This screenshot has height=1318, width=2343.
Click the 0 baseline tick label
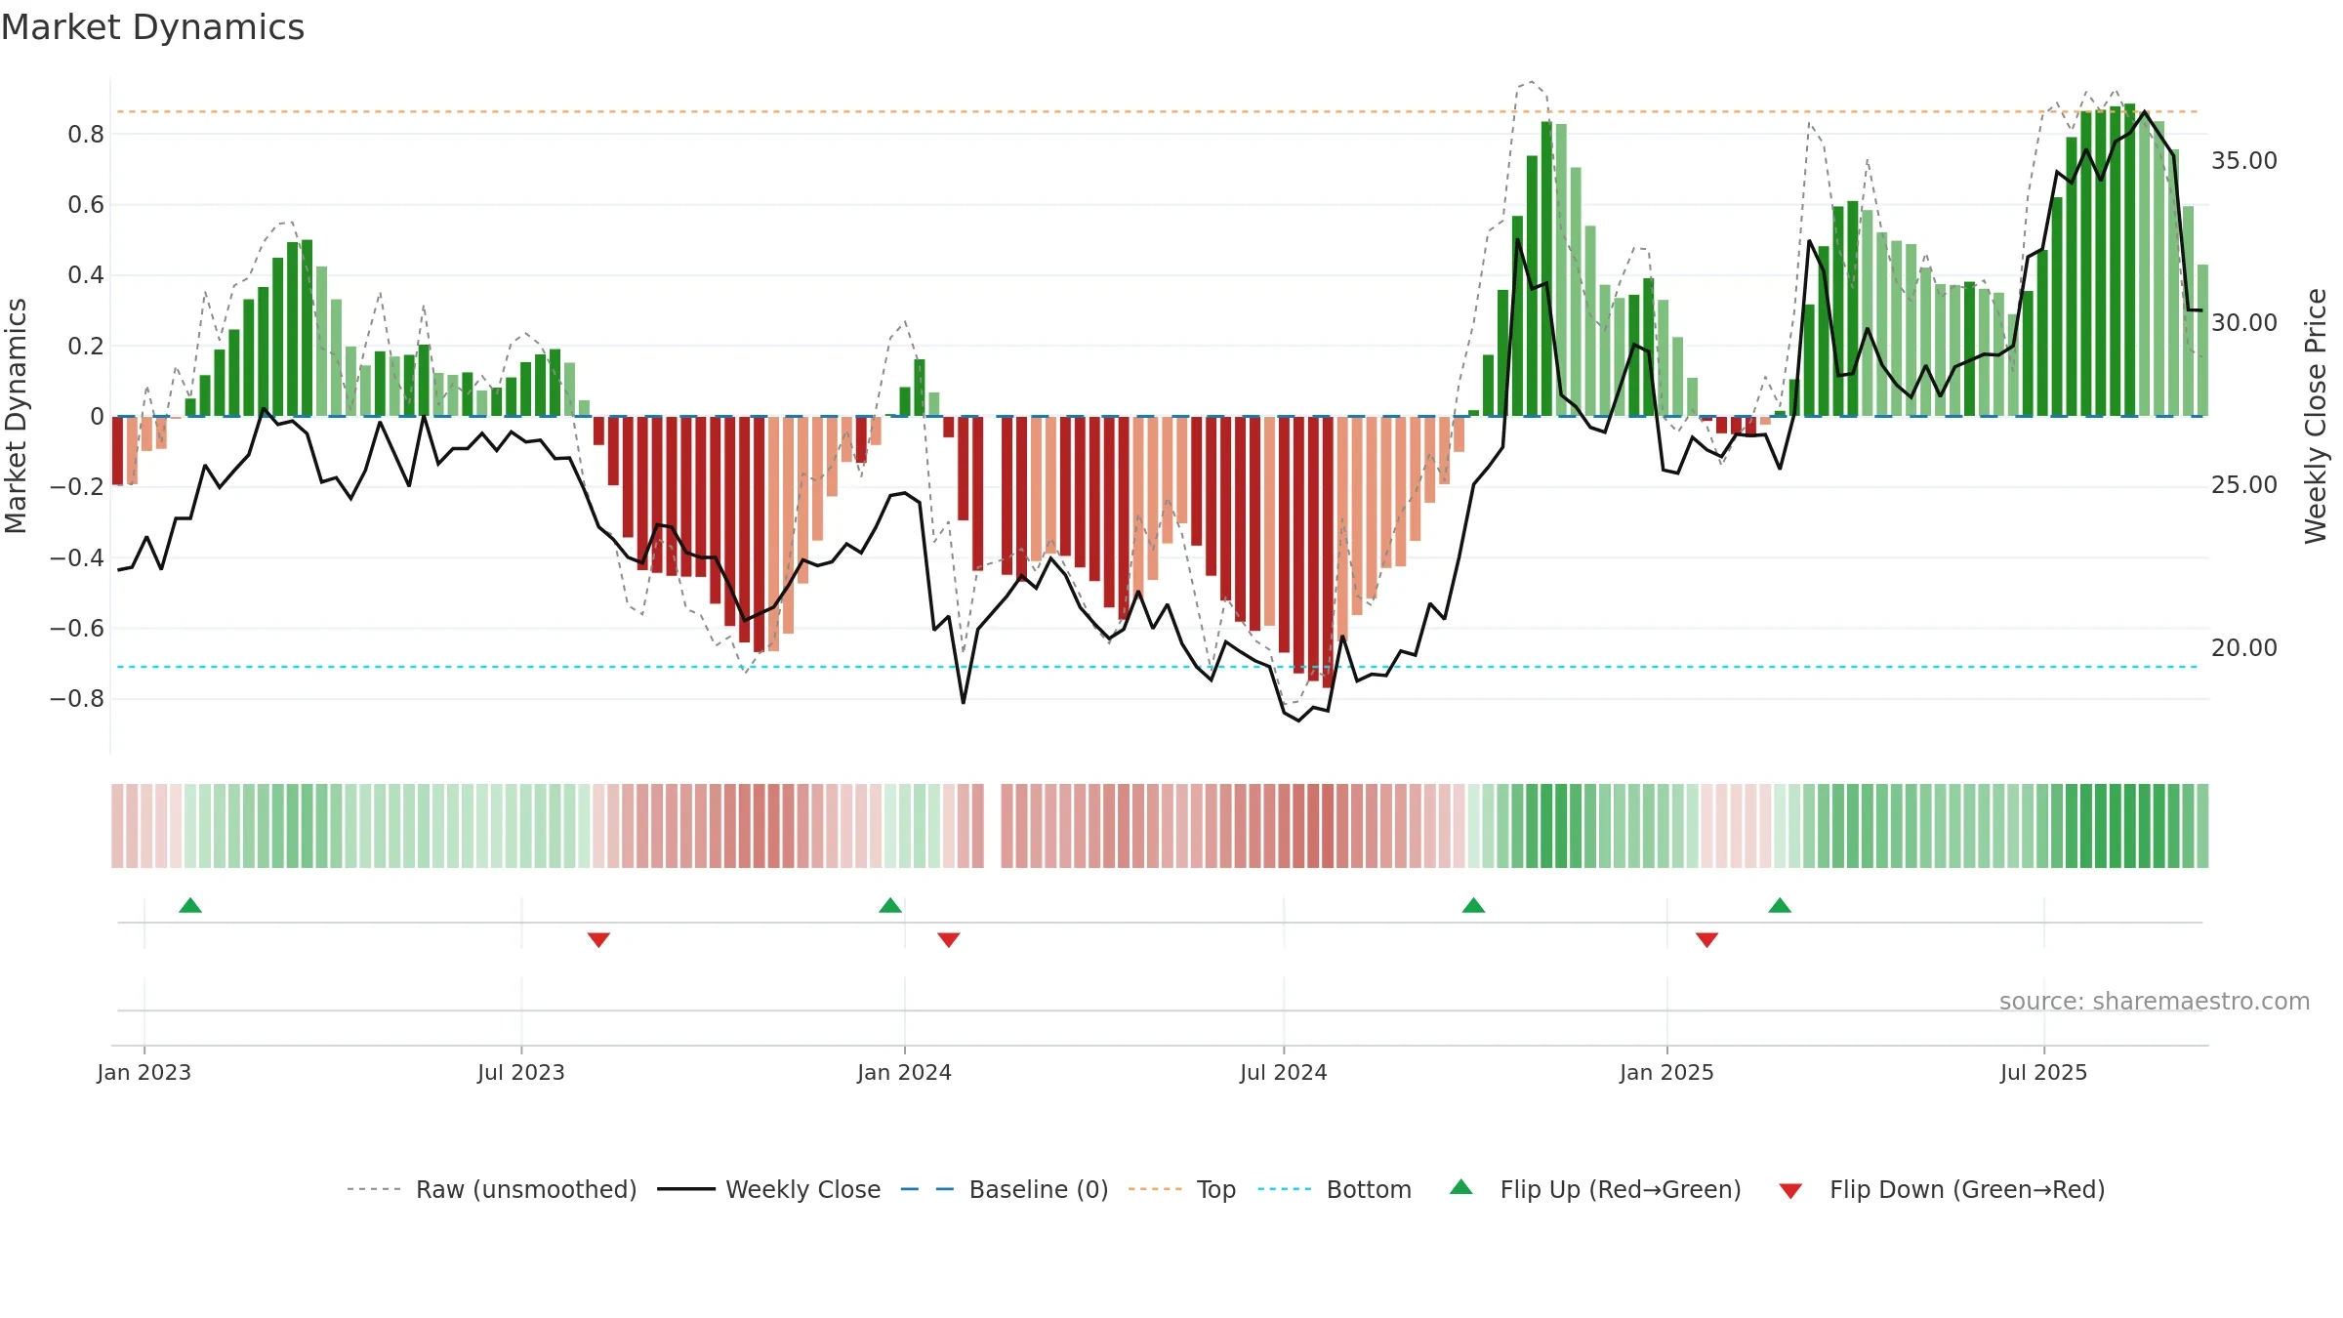[97, 417]
